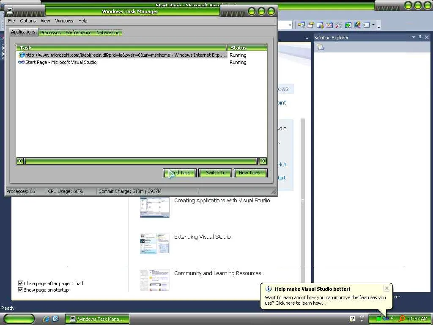Open Creating Applications with Visual Studio link

[x=222, y=200]
